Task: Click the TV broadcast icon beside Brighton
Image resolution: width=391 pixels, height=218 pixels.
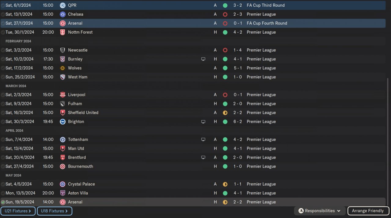Action: tap(203, 122)
